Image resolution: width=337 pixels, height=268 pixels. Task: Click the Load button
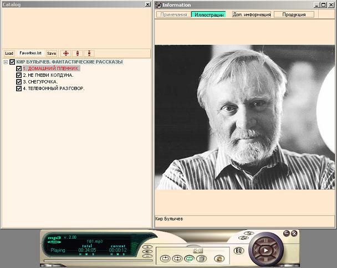pyautogui.click(x=9, y=53)
